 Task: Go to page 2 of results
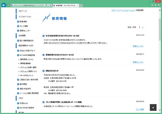[x=143, y=27]
